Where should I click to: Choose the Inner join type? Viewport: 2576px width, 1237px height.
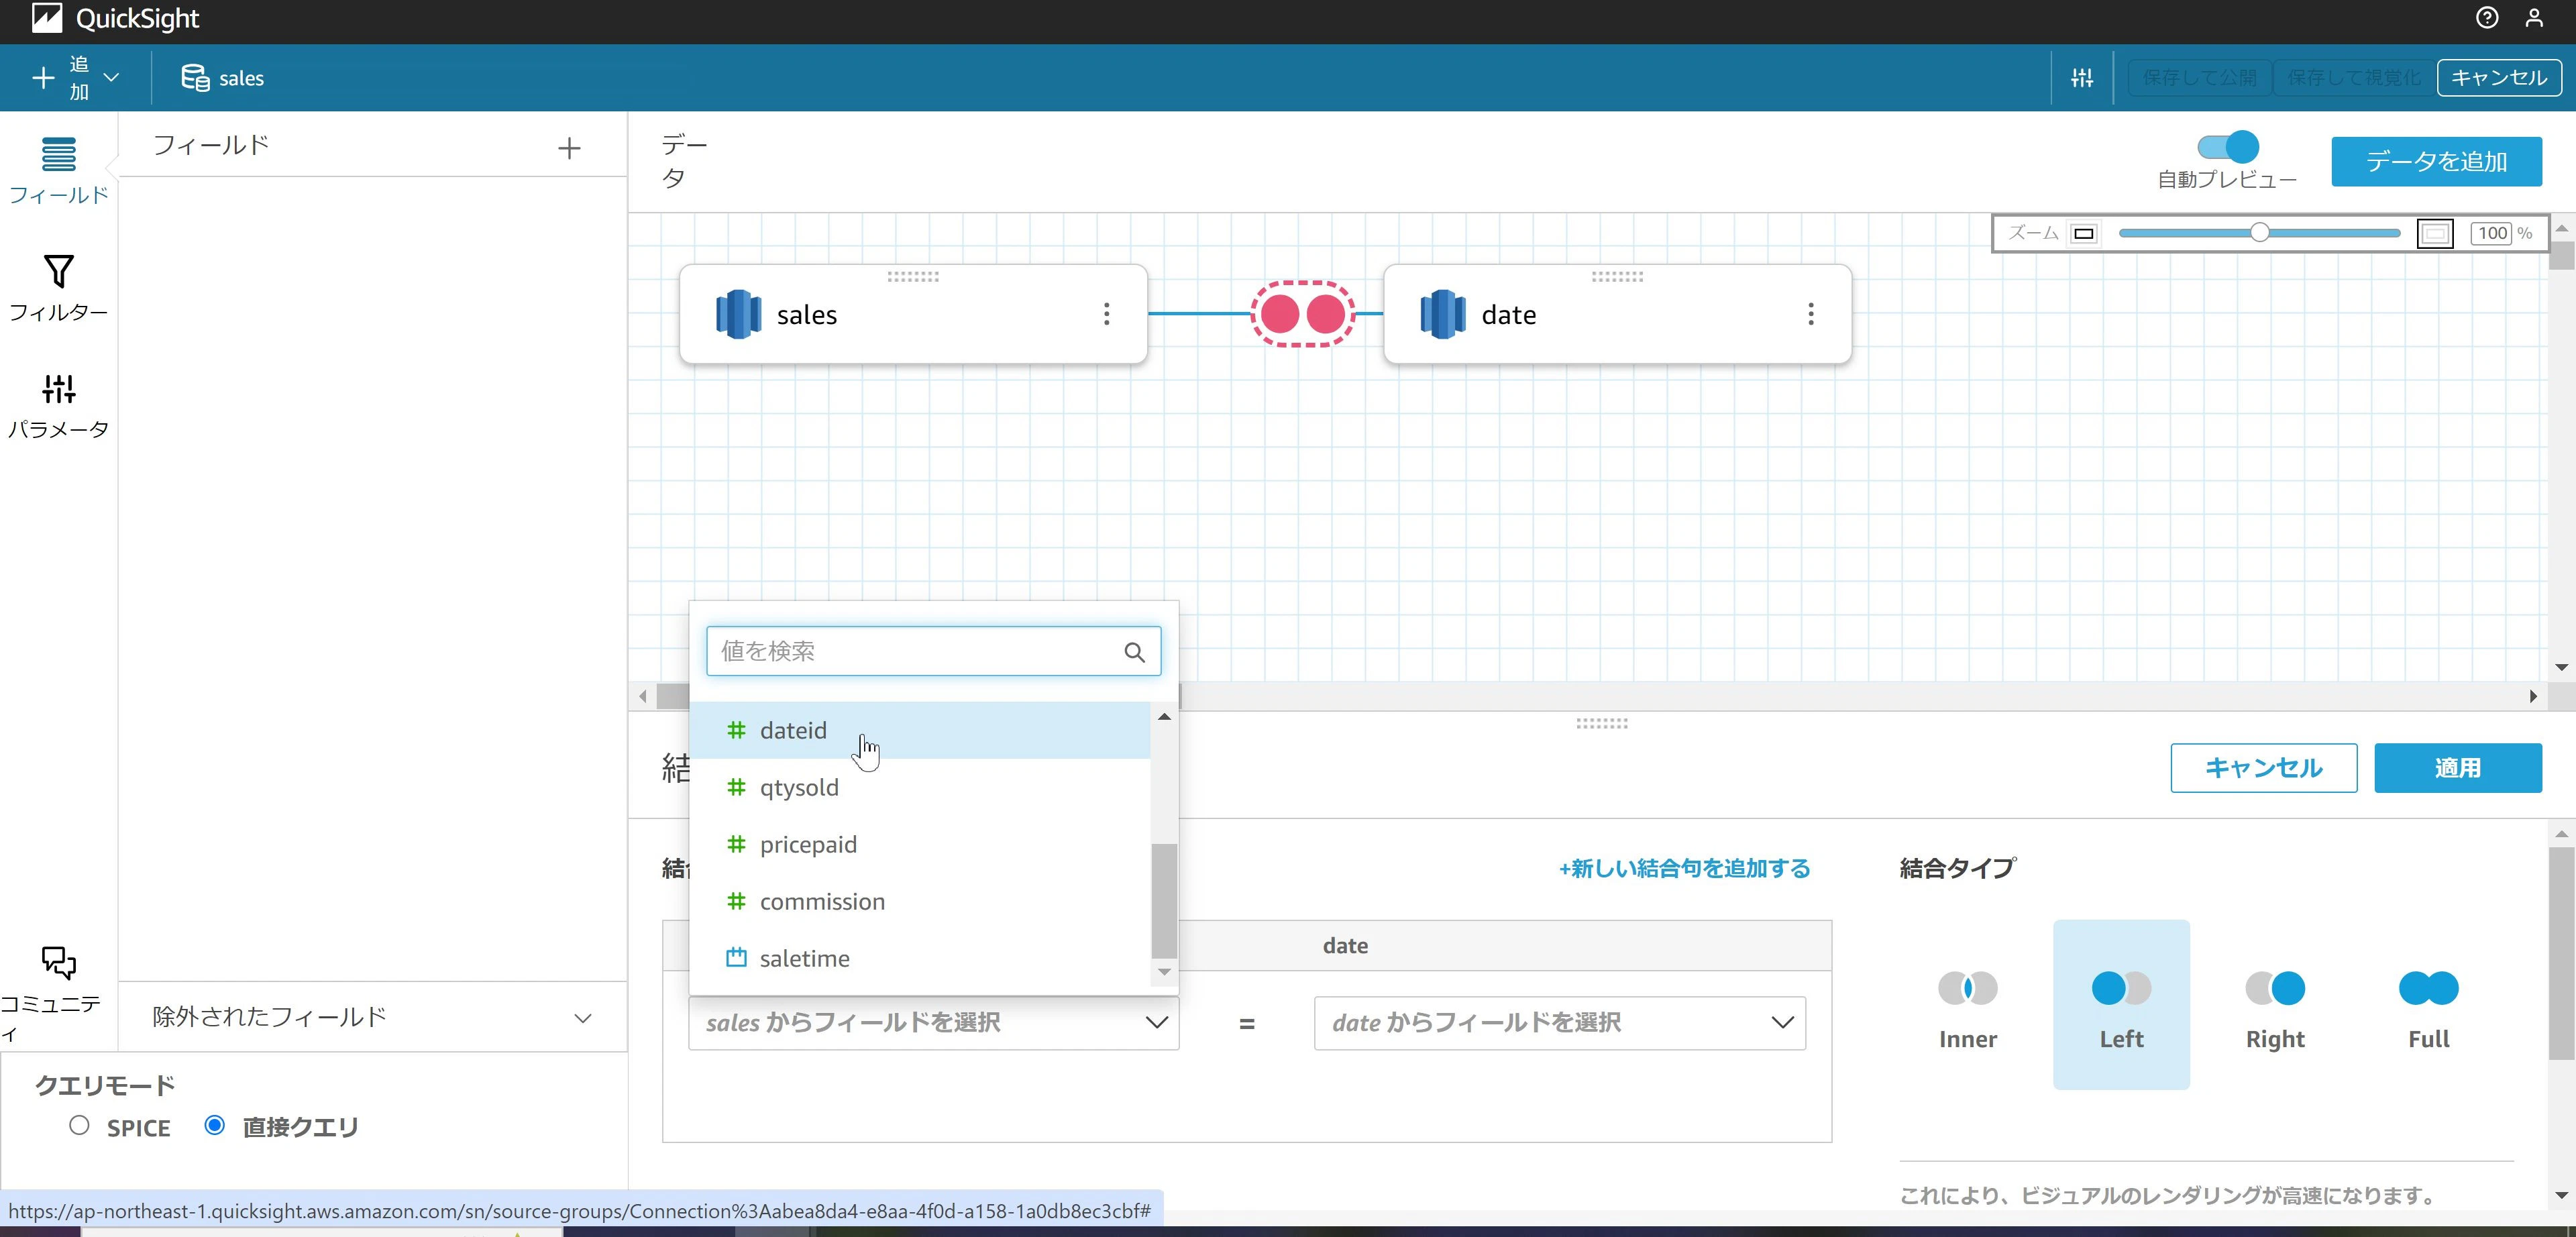pos(1968,1005)
